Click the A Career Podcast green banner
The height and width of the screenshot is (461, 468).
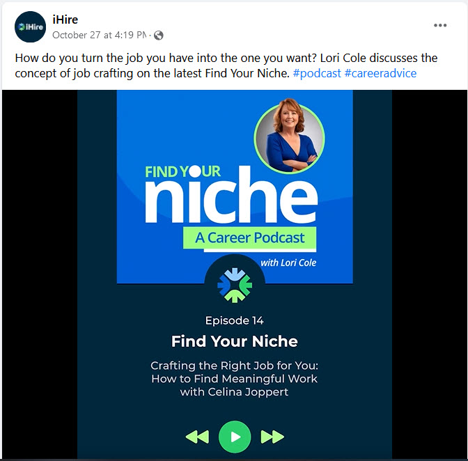[249, 238]
